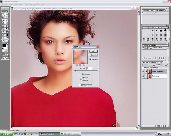This screenshot has width=171, height=136.
Task: Select the Zoom magnifier tool
Action: pos(7,41)
